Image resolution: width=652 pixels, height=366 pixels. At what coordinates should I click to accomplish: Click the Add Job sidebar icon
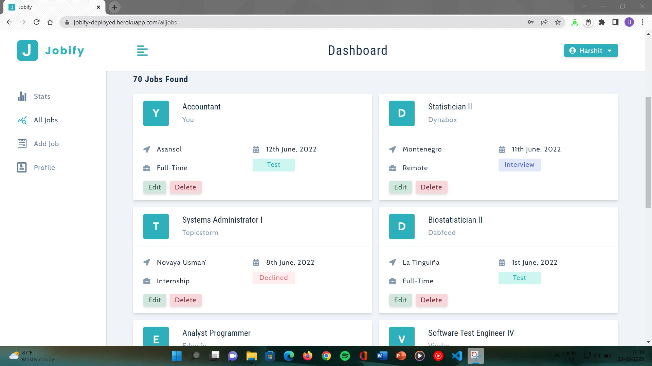pyautogui.click(x=22, y=144)
